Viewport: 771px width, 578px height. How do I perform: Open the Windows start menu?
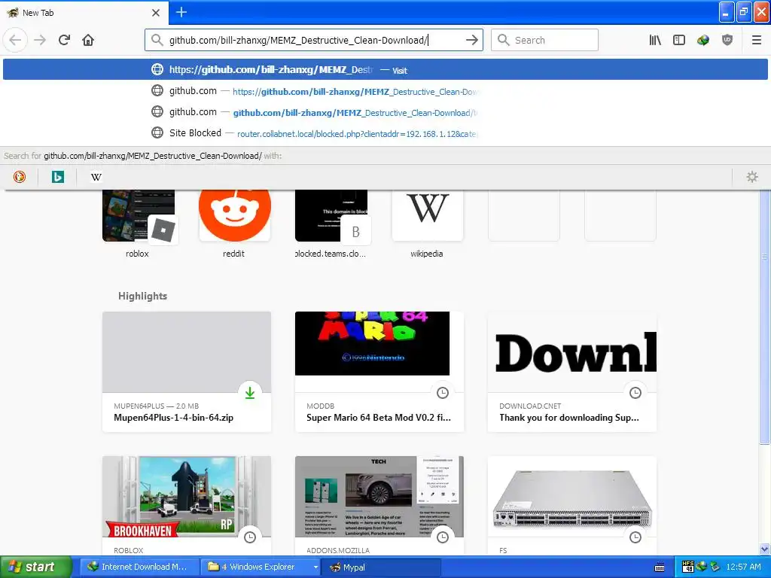[35, 567]
